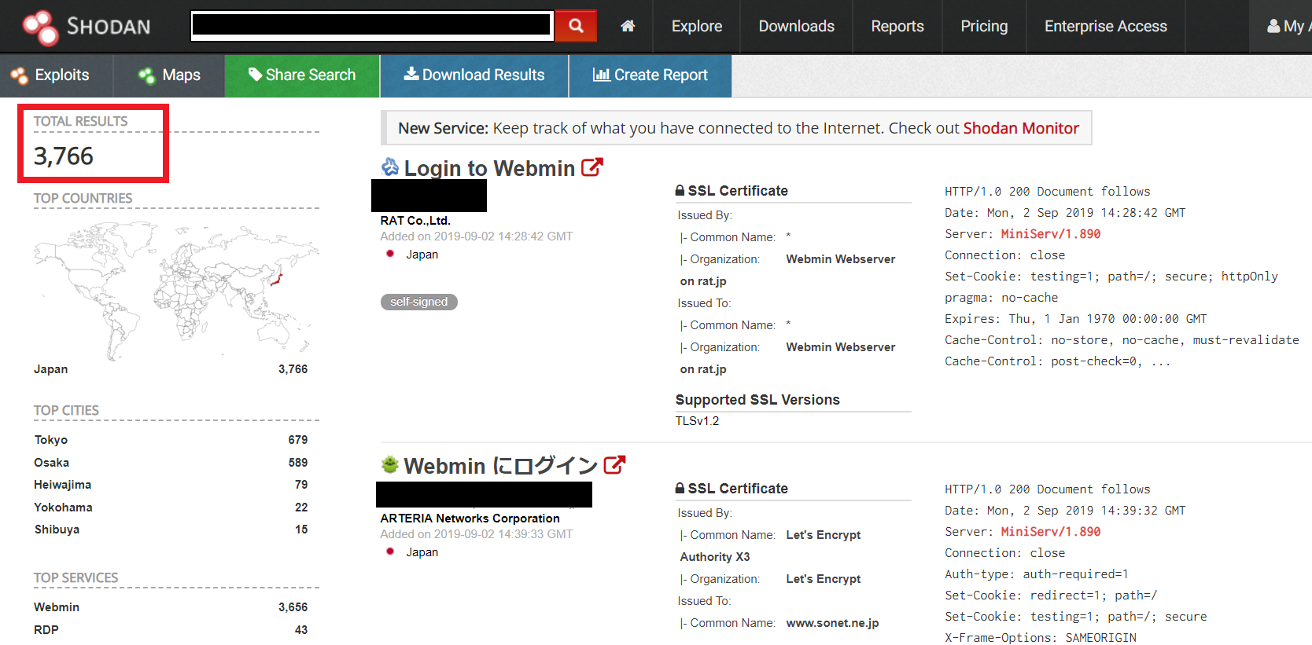Click the Share Search button

pos(302,75)
